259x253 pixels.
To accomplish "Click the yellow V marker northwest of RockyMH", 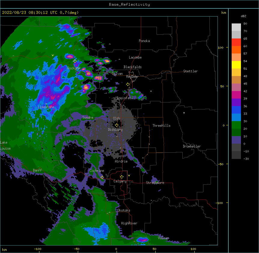I will [53, 55].
